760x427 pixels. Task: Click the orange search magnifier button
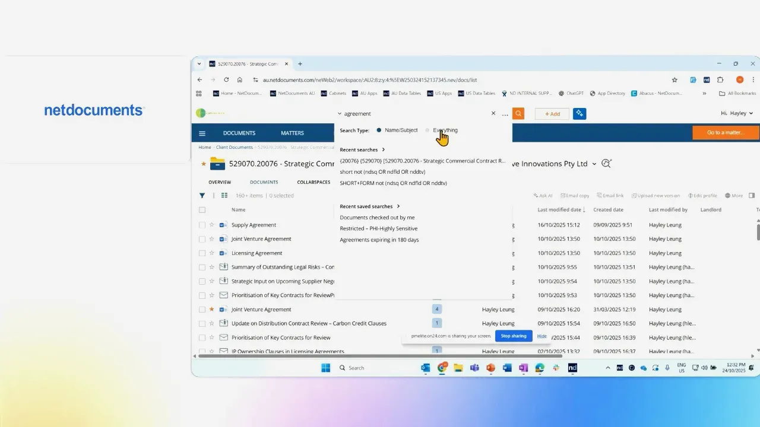518,114
